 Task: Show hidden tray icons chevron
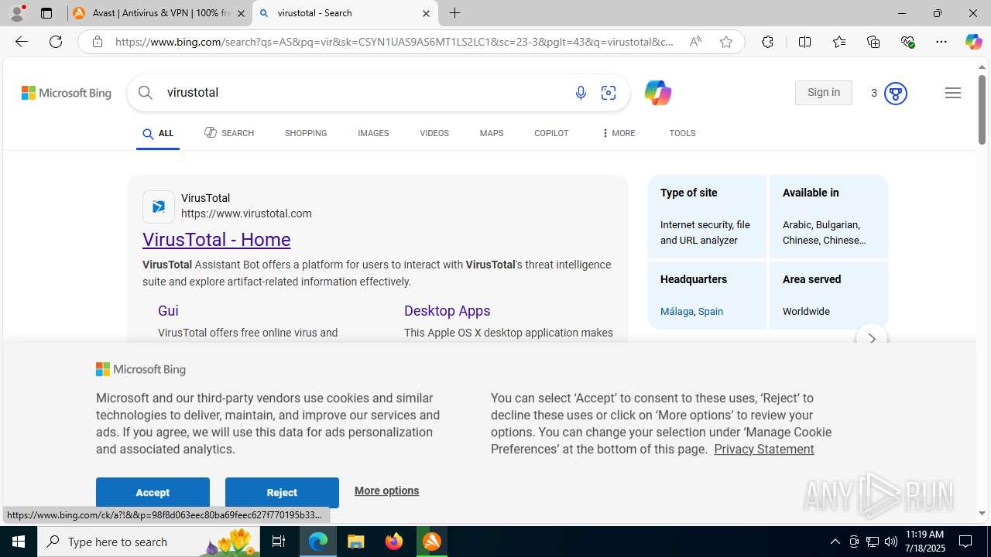(835, 542)
